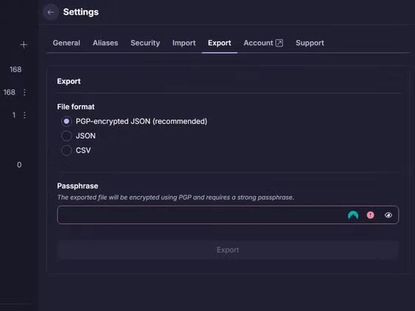
Task: Open the Account external link tab
Action: click(x=263, y=43)
